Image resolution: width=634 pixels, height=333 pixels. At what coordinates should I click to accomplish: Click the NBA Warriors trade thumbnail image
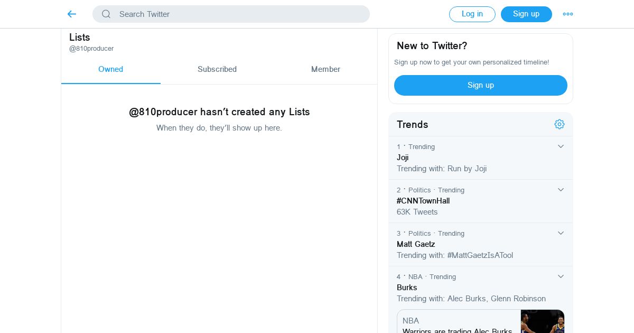(x=542, y=321)
